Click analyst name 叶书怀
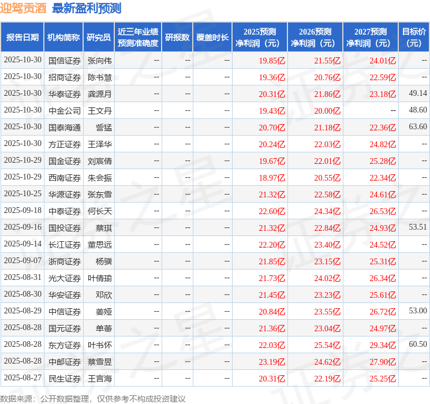 coord(100,345)
